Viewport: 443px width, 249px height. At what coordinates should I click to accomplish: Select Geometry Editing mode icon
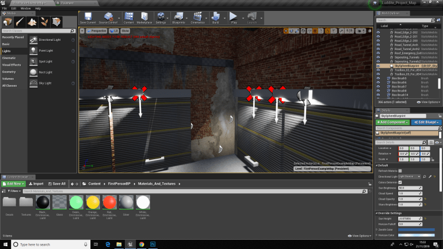click(x=56, y=22)
